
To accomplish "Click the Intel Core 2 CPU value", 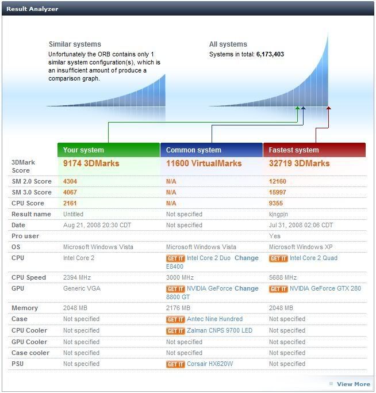I will pyautogui.click(x=79, y=258).
